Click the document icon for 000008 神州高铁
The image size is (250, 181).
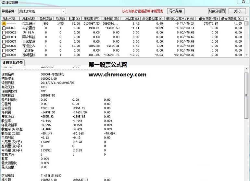(4, 55)
